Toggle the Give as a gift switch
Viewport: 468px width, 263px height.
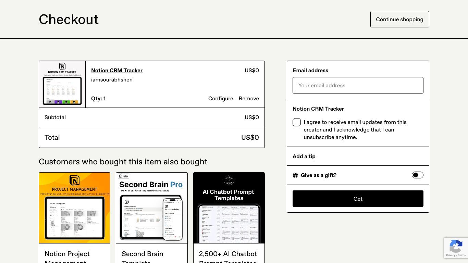pyautogui.click(x=417, y=175)
